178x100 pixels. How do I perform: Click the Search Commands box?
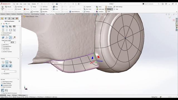[x=151, y=4]
